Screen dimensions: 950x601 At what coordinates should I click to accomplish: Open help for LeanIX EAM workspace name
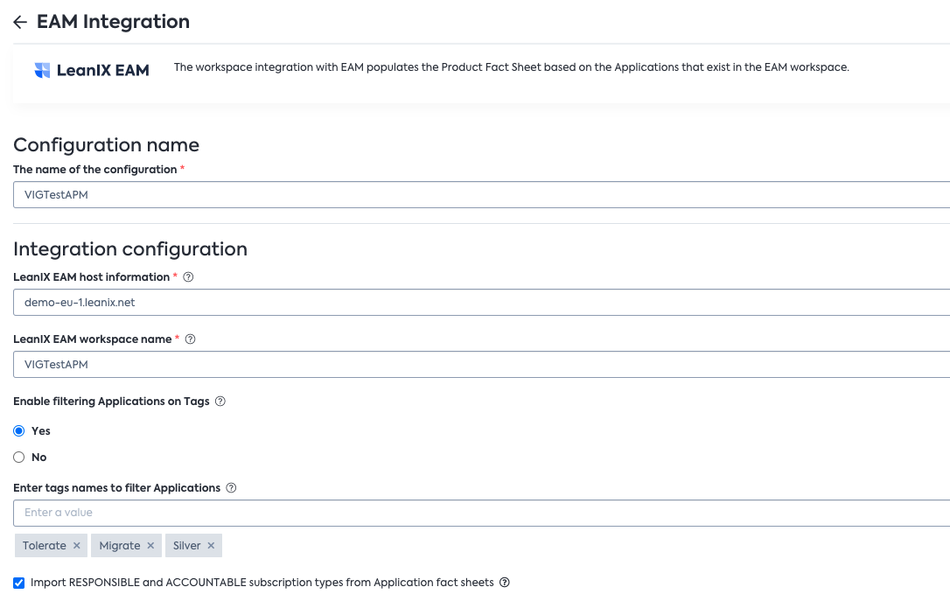click(x=190, y=339)
